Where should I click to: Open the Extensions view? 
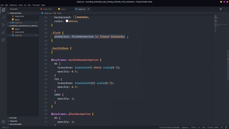[3, 40]
